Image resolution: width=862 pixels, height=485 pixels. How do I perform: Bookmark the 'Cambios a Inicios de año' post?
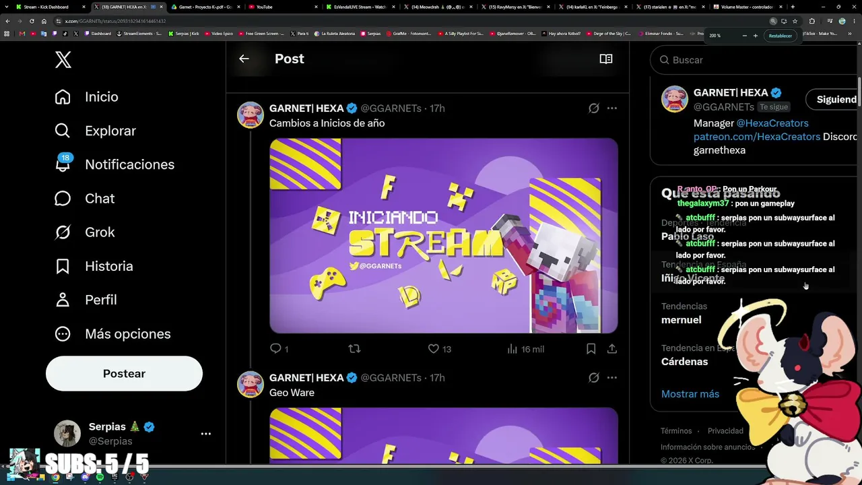tap(591, 349)
